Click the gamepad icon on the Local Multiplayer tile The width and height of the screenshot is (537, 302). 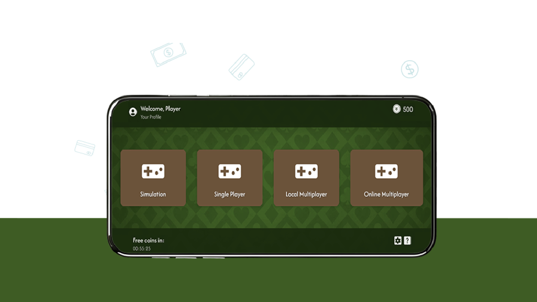[x=307, y=171]
